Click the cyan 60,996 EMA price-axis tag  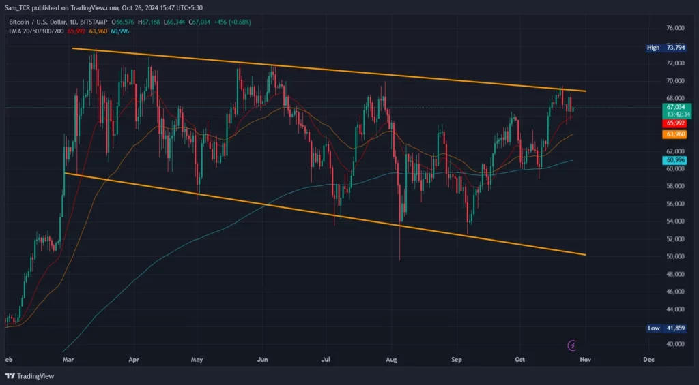pyautogui.click(x=675, y=160)
